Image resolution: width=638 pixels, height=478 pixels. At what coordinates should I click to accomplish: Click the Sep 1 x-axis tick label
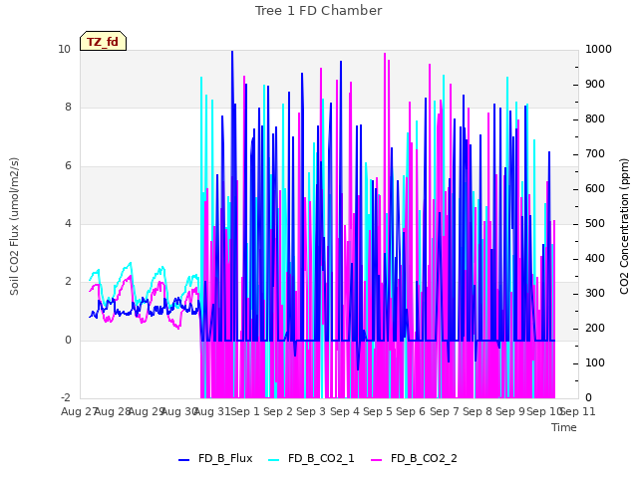(245, 411)
